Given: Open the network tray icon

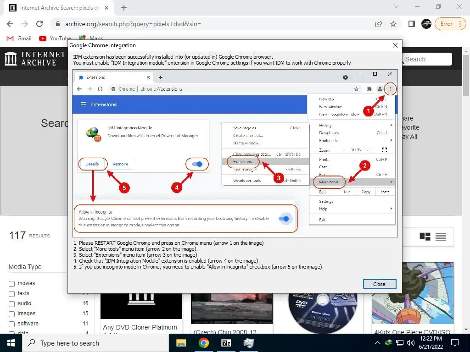Looking at the screenshot, I should [400, 343].
